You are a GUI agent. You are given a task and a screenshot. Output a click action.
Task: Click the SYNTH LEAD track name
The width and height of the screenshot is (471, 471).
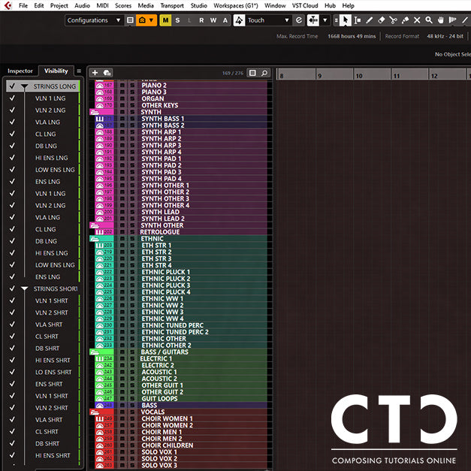tap(161, 212)
